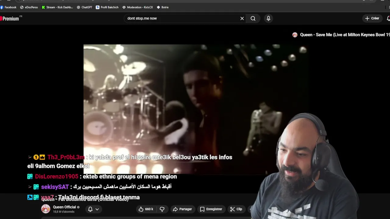Image resolution: width=390 pixels, height=219 pixels.
Task: Dislike the video with thumbs-down
Action: (x=162, y=209)
